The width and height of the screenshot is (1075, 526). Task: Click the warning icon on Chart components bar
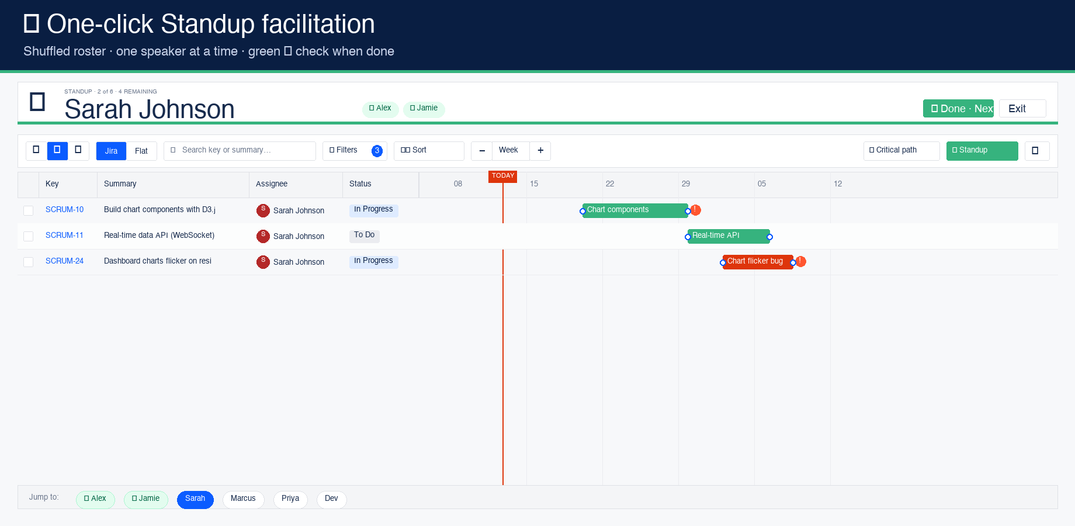pyautogui.click(x=695, y=209)
